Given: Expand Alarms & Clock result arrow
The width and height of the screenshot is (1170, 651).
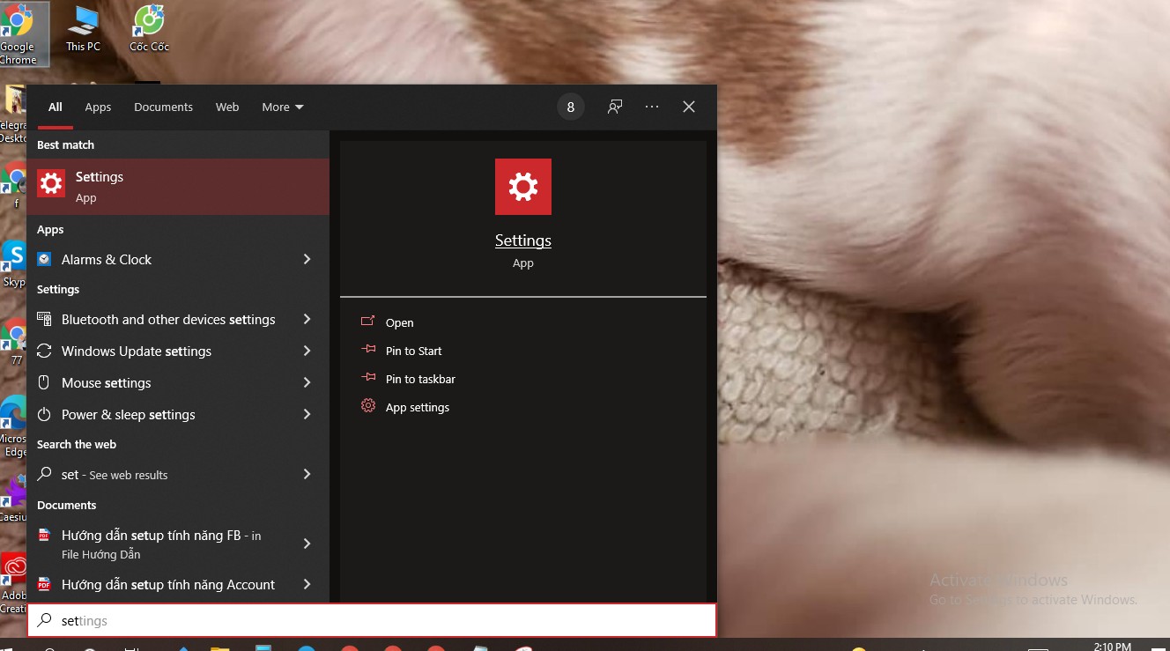Looking at the screenshot, I should click(307, 259).
